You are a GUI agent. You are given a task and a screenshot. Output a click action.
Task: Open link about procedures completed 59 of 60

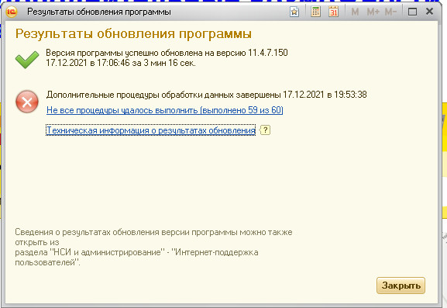[165, 110]
